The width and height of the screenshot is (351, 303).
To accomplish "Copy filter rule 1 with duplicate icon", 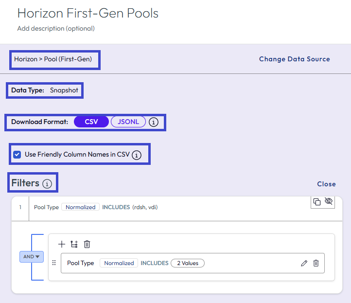I will [317, 201].
